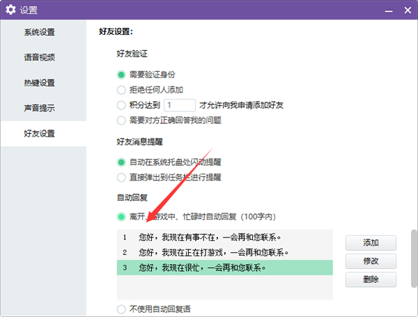Image resolution: width=418 pixels, height=317 pixels.
Task: Choose 自动在系统托盘处闪动提醒 option
Action: click(x=121, y=162)
